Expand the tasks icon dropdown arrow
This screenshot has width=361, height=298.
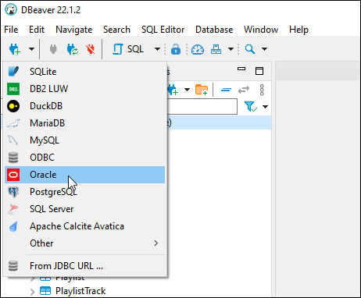[231, 49]
